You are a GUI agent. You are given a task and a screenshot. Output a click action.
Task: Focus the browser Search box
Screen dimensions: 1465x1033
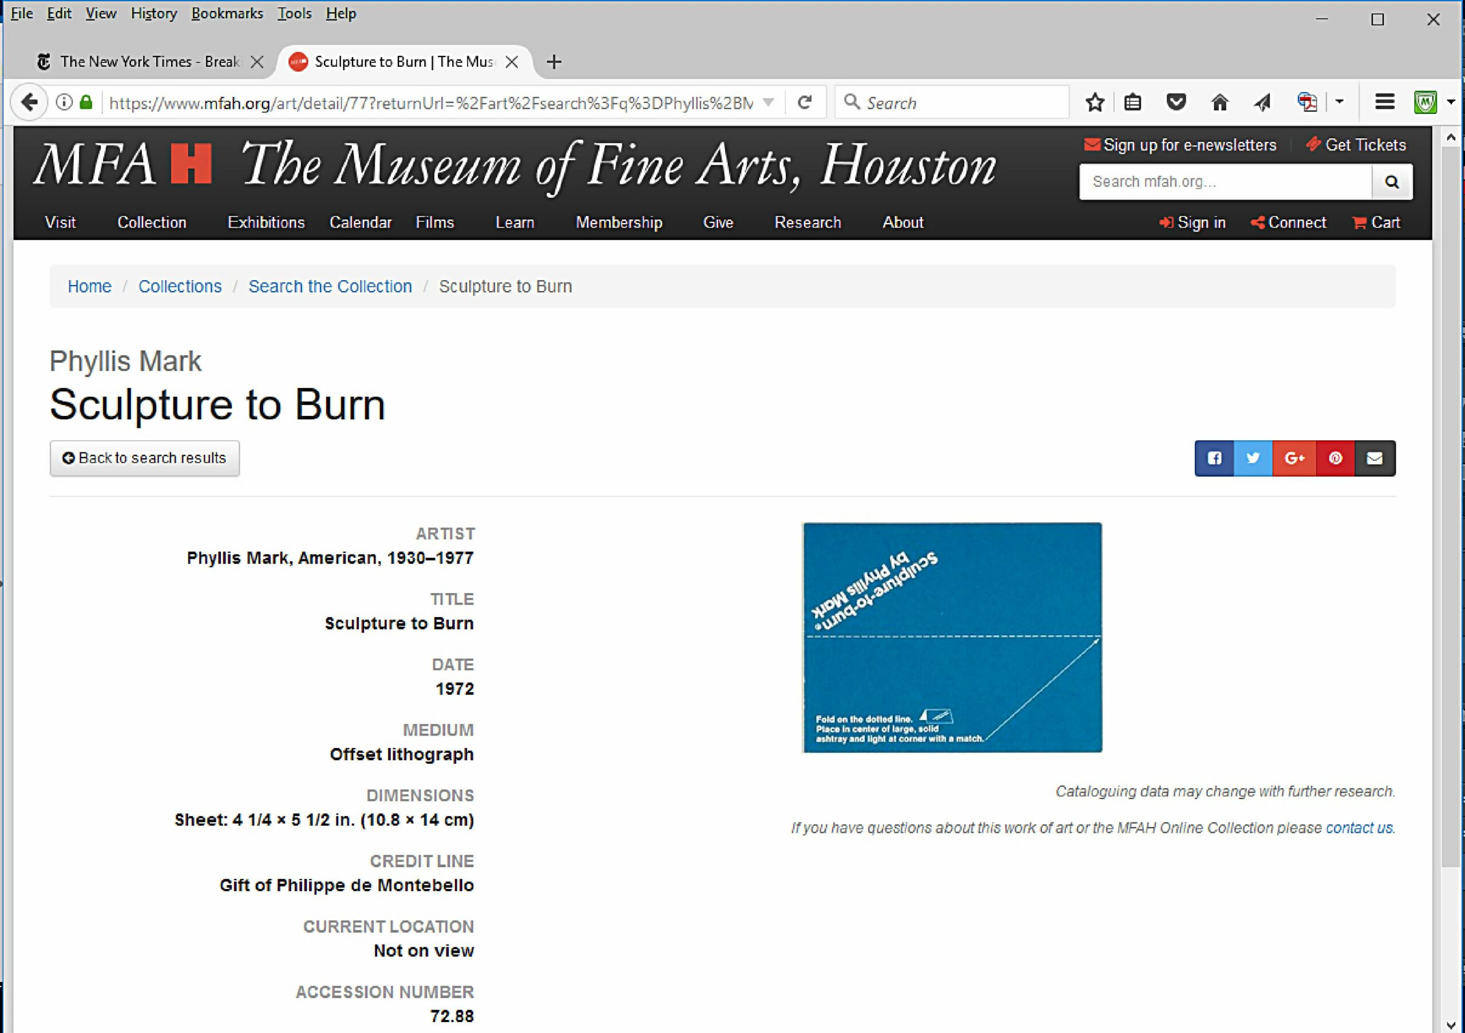point(952,102)
